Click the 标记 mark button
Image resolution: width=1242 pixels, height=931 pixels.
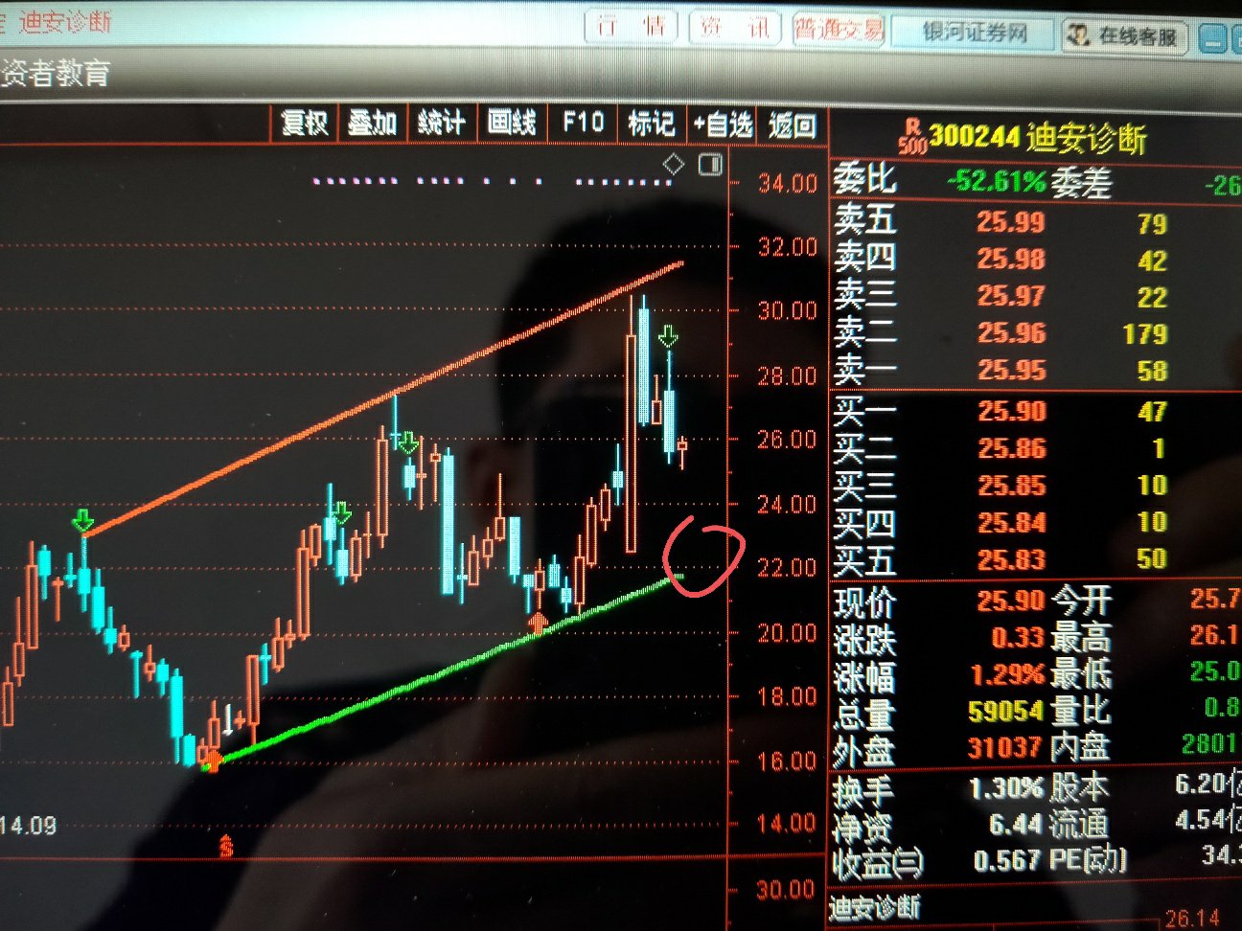652,123
